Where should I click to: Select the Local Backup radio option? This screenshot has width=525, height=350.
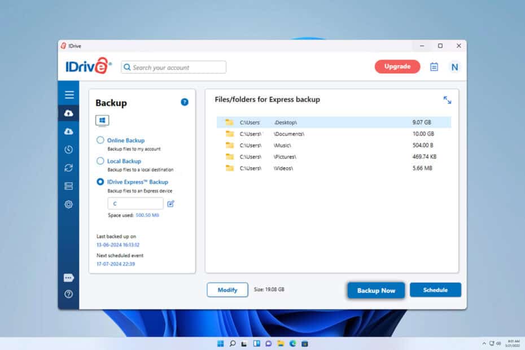(100, 161)
